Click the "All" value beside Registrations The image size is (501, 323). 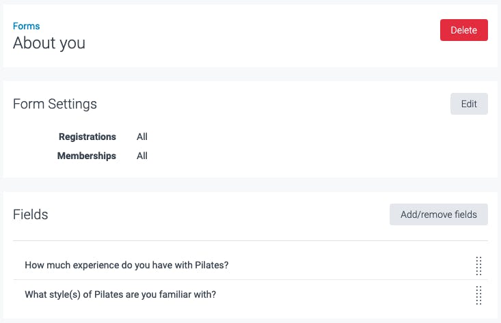pos(142,137)
